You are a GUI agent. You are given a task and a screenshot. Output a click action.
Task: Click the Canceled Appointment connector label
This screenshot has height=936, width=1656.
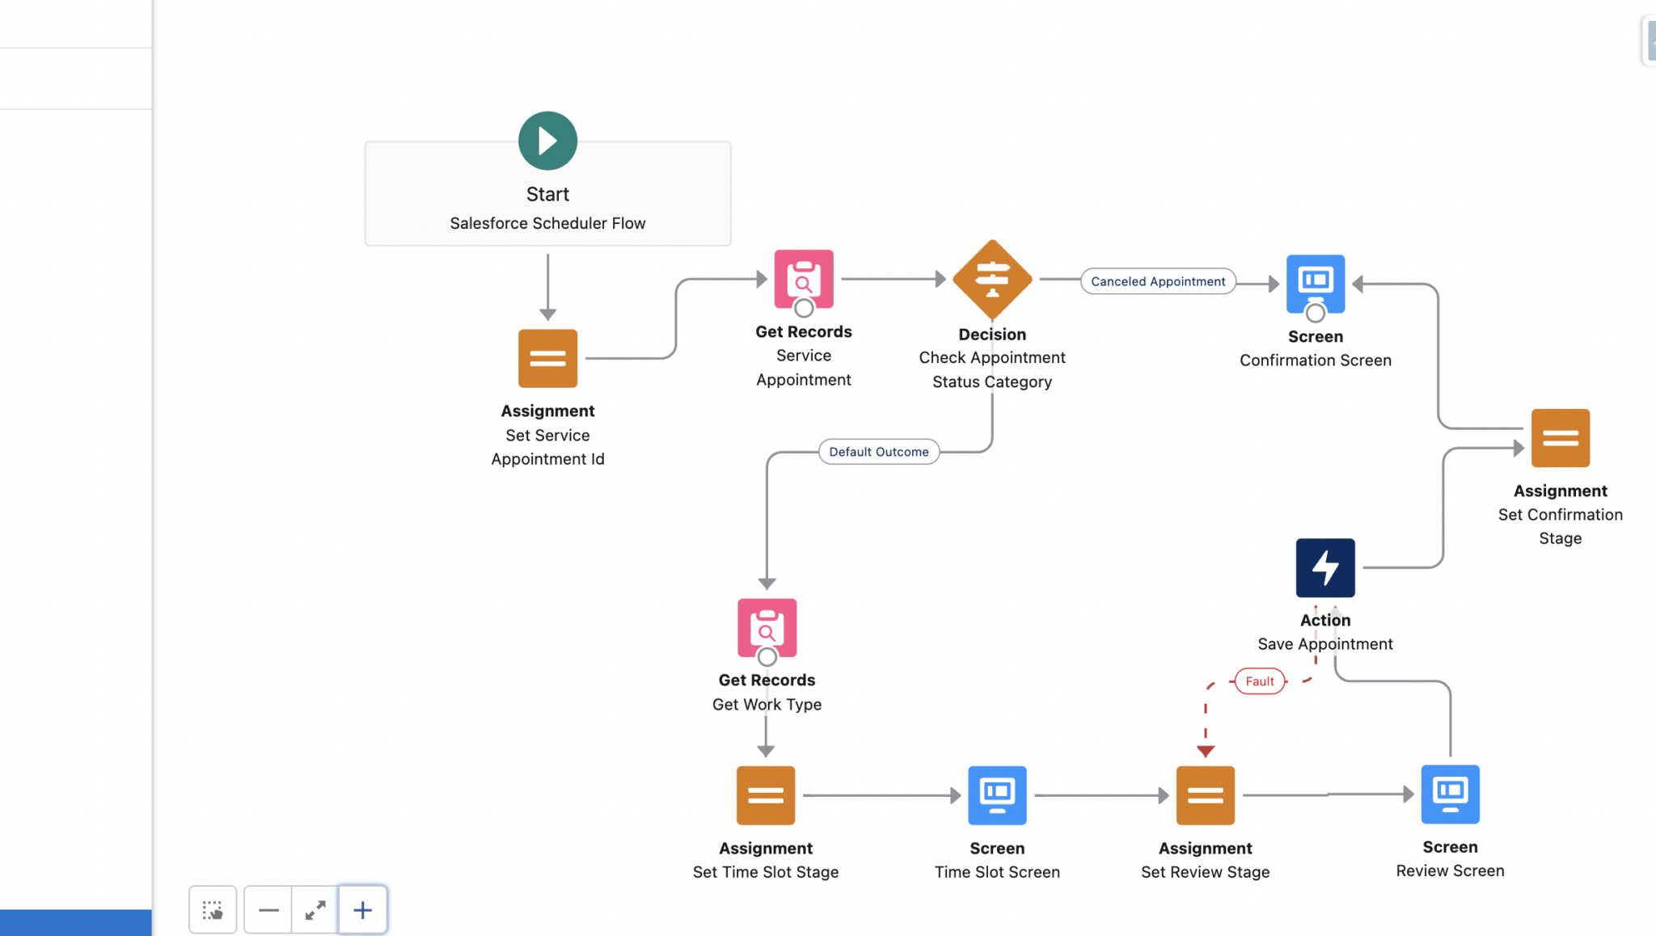(1157, 281)
